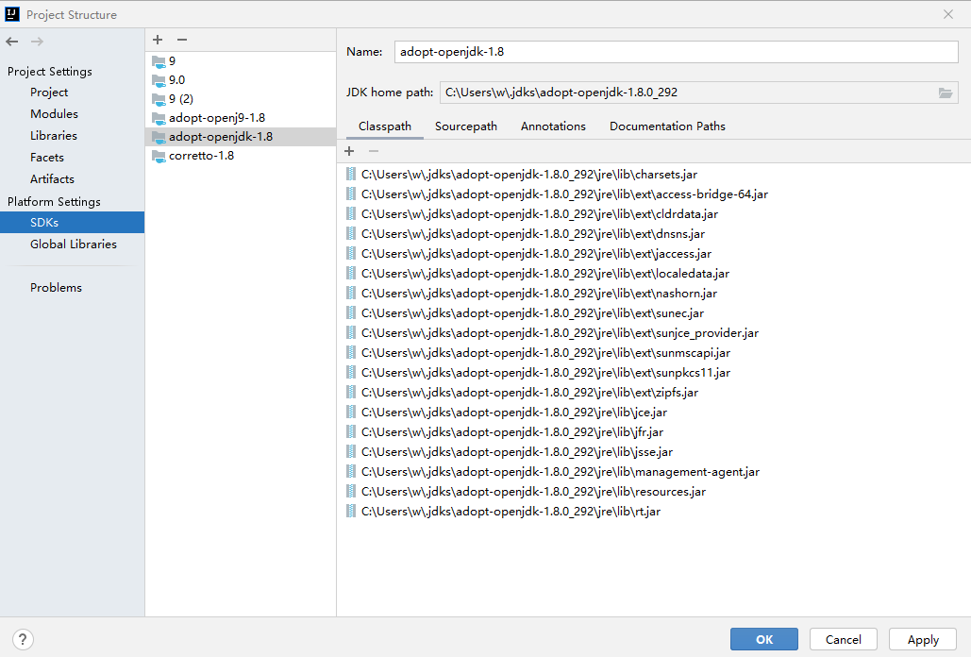Image resolution: width=971 pixels, height=657 pixels.
Task: Open Project settings in sidebar
Action: [49, 93]
